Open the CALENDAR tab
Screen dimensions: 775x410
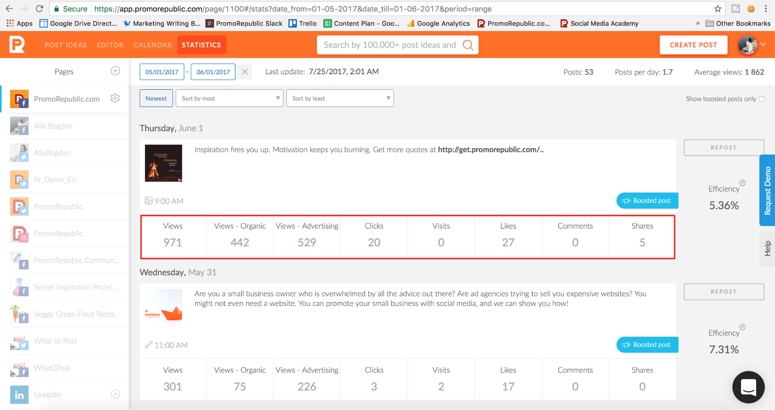click(x=152, y=45)
